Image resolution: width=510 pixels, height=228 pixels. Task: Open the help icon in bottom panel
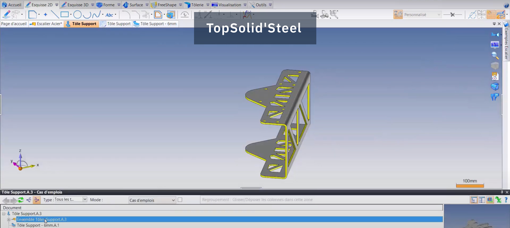tap(506, 200)
